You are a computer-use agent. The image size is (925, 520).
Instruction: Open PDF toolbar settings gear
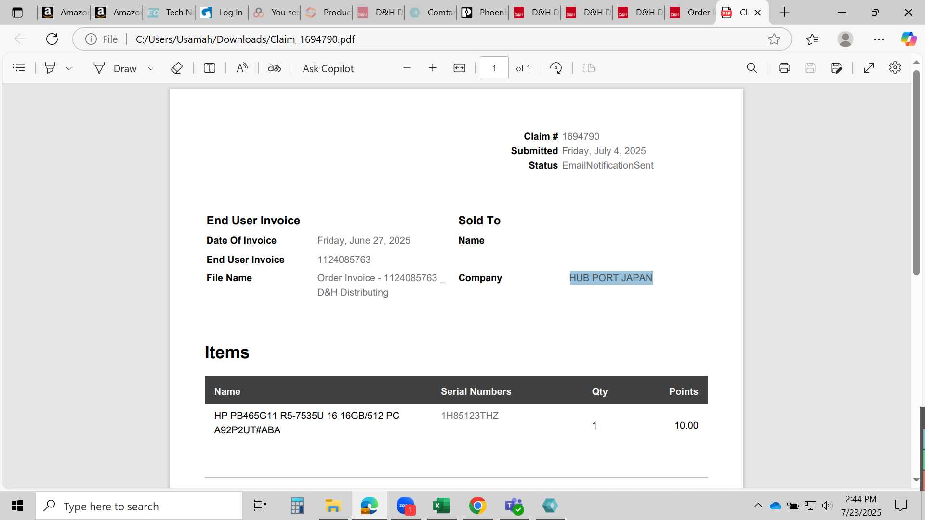895,68
